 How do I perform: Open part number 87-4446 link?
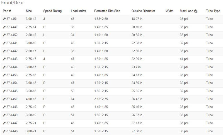point(12,107)
